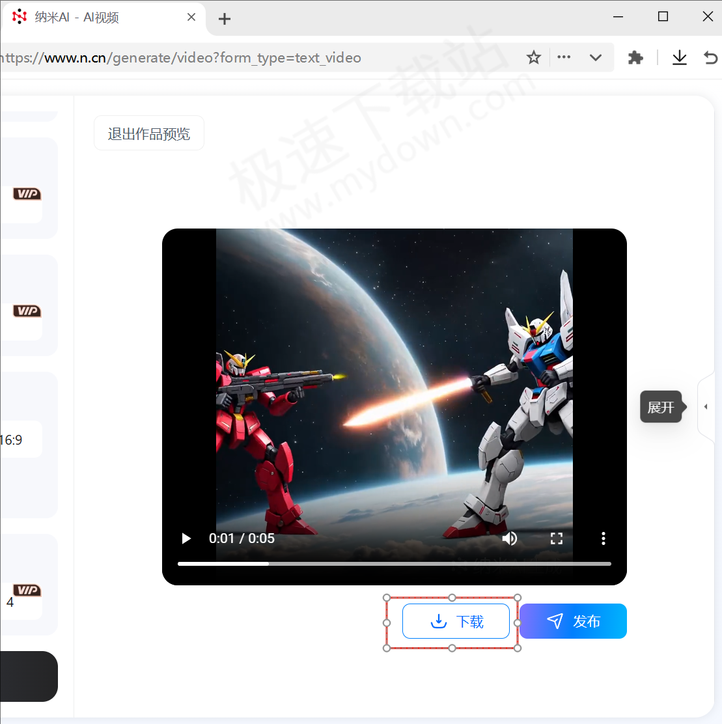Open the browser downloads icon
This screenshot has width=722, height=724.
pyautogui.click(x=680, y=57)
